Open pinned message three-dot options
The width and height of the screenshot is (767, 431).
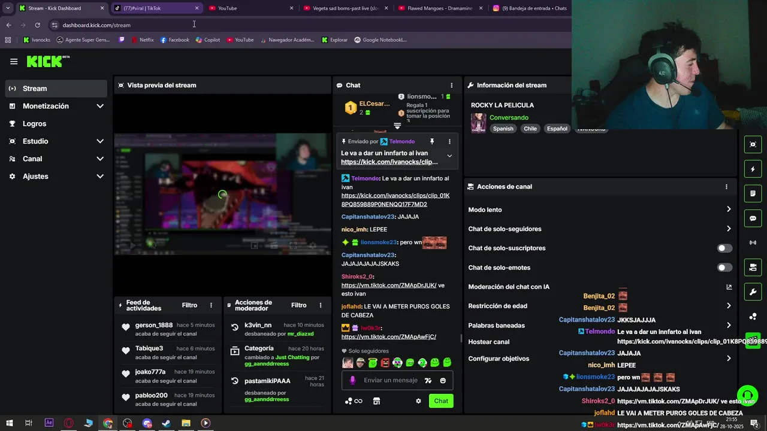[x=449, y=142]
